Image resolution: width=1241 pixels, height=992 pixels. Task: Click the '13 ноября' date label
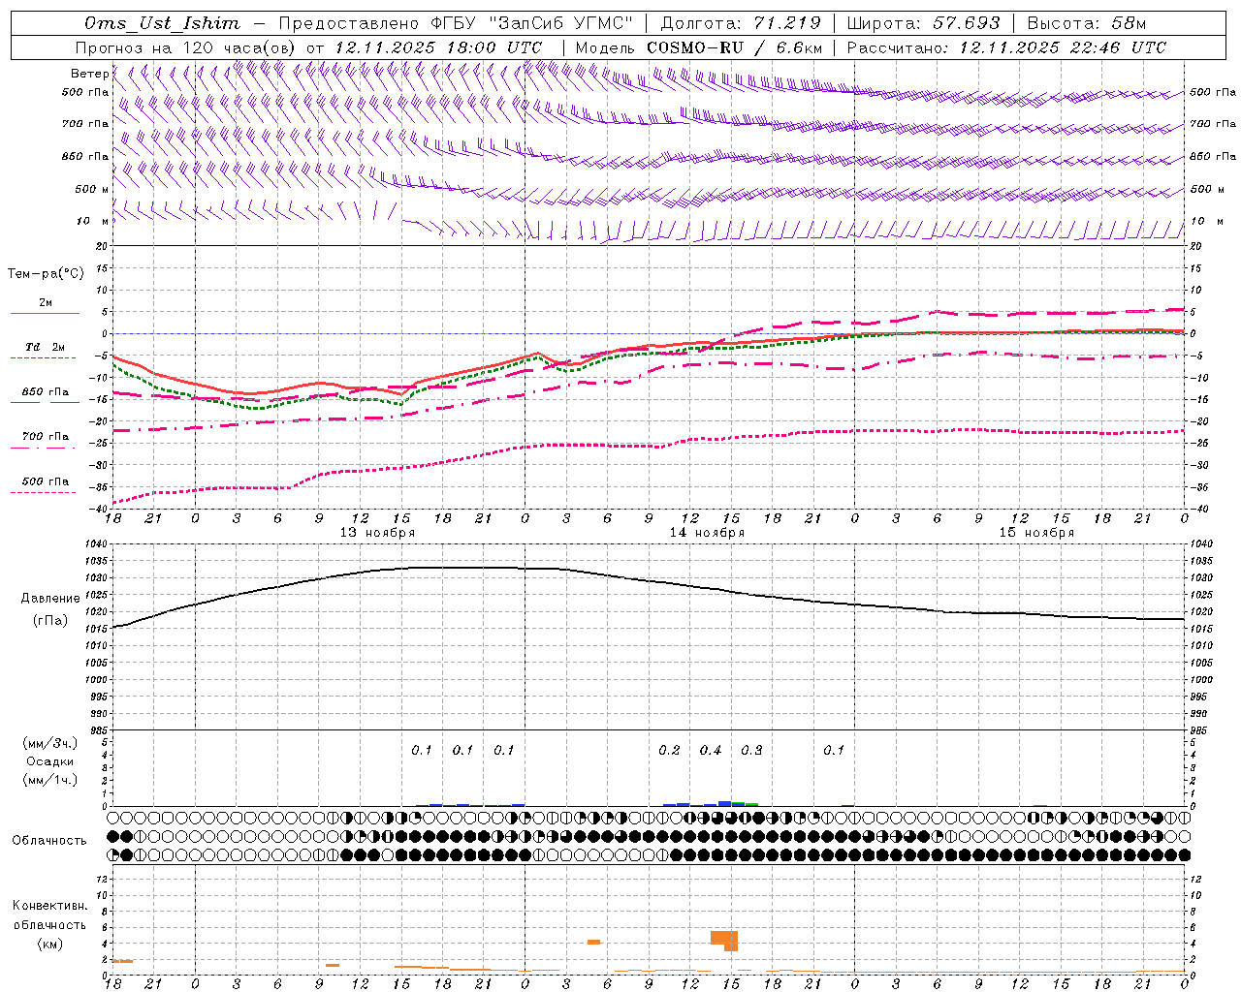tap(377, 533)
